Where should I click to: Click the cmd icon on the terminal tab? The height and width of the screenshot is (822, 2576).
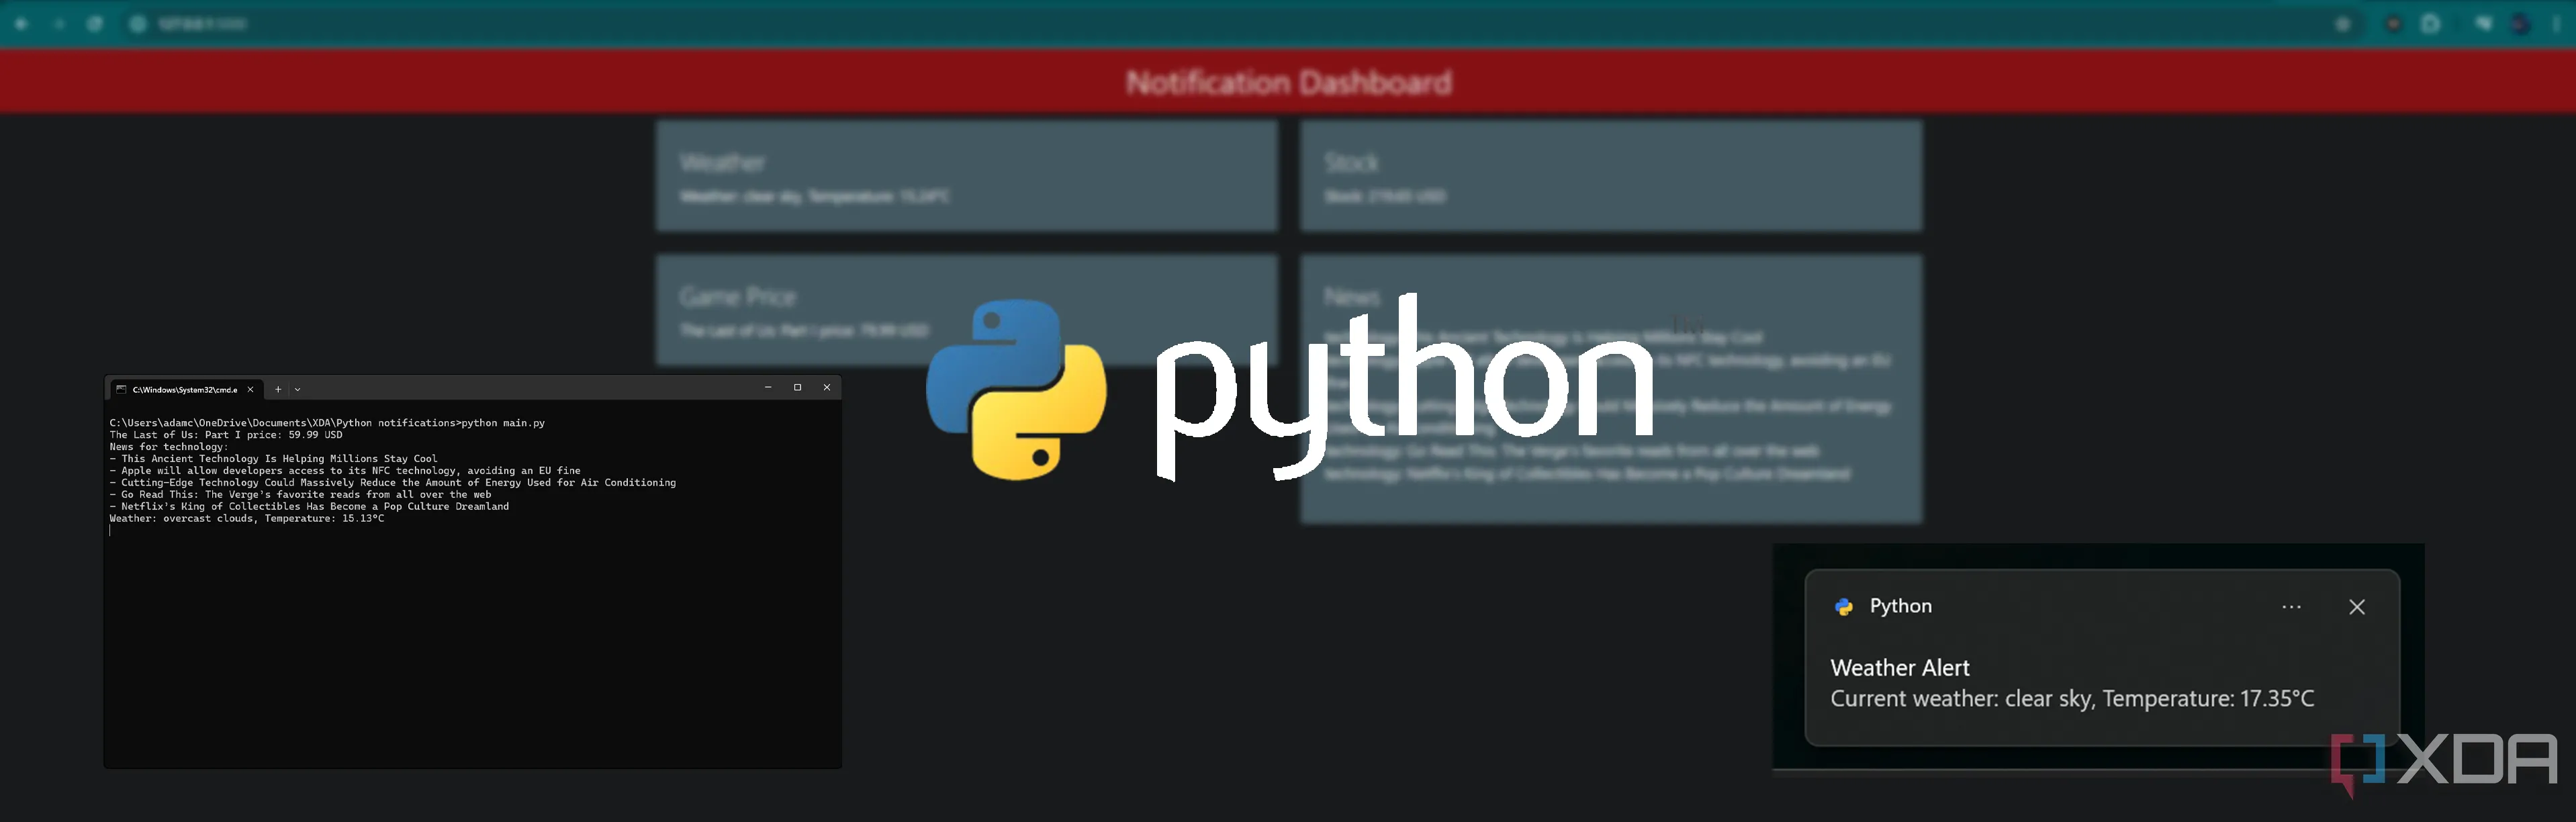pyautogui.click(x=121, y=389)
